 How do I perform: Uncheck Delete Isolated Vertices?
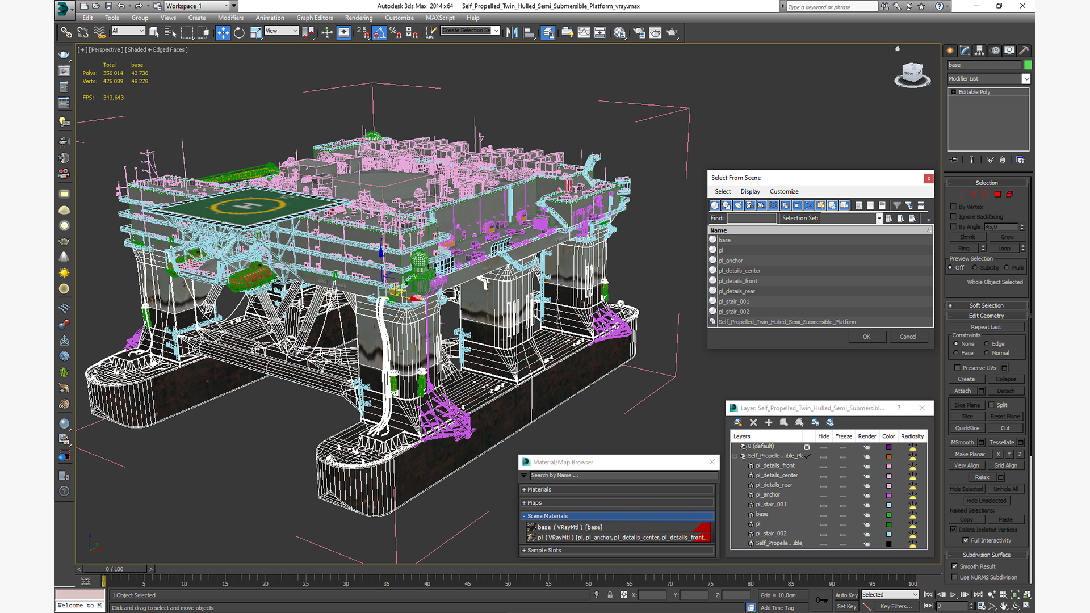[x=954, y=529]
